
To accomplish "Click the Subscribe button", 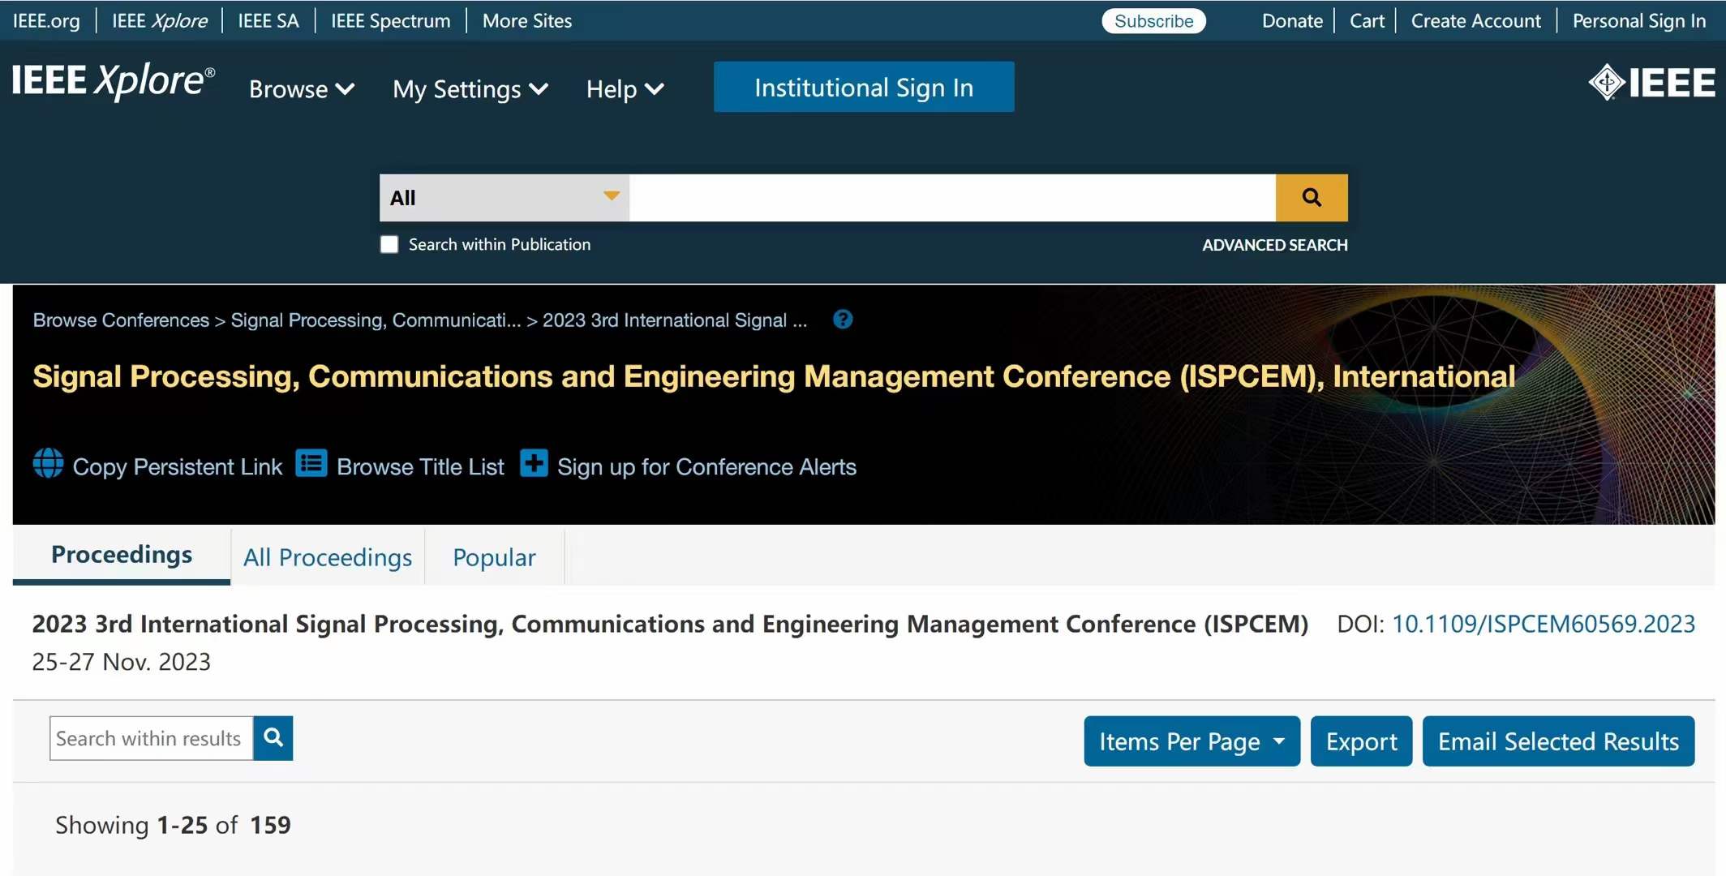I will click(x=1153, y=21).
